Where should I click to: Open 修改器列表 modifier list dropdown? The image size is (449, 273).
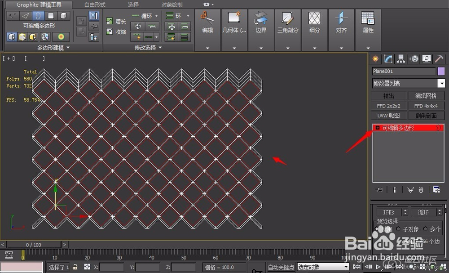[441, 83]
